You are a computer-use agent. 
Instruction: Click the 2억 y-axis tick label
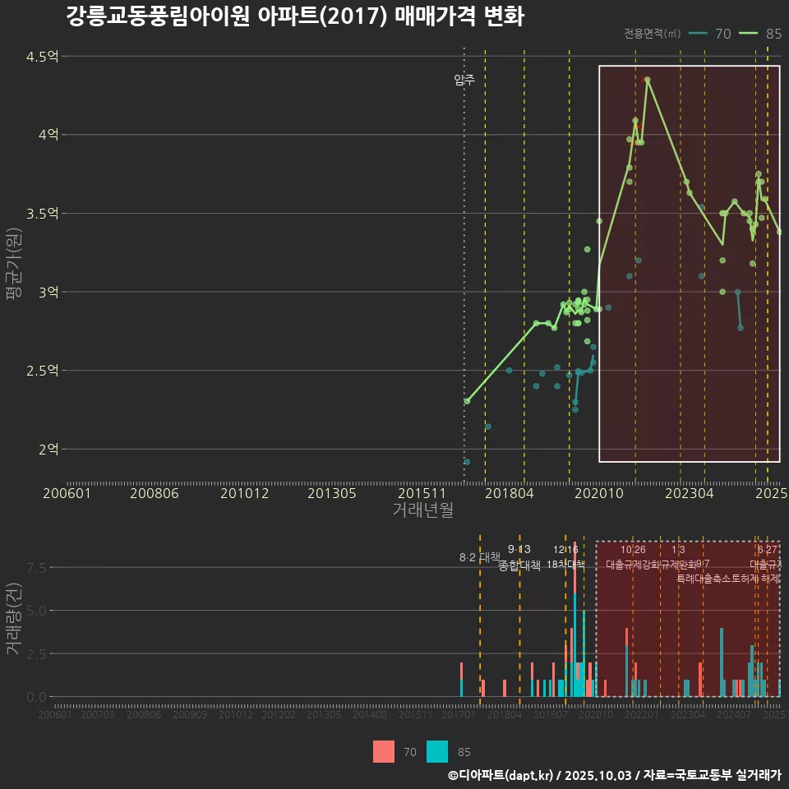48,450
